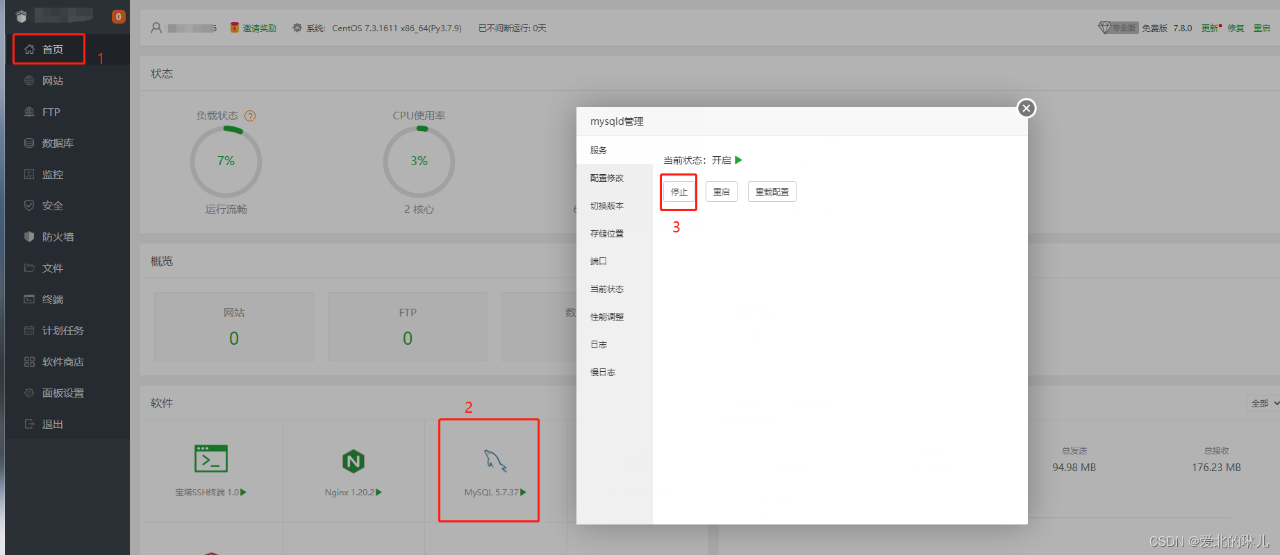
Task: Click the 停止 button to stop MySQL
Action: 679,191
